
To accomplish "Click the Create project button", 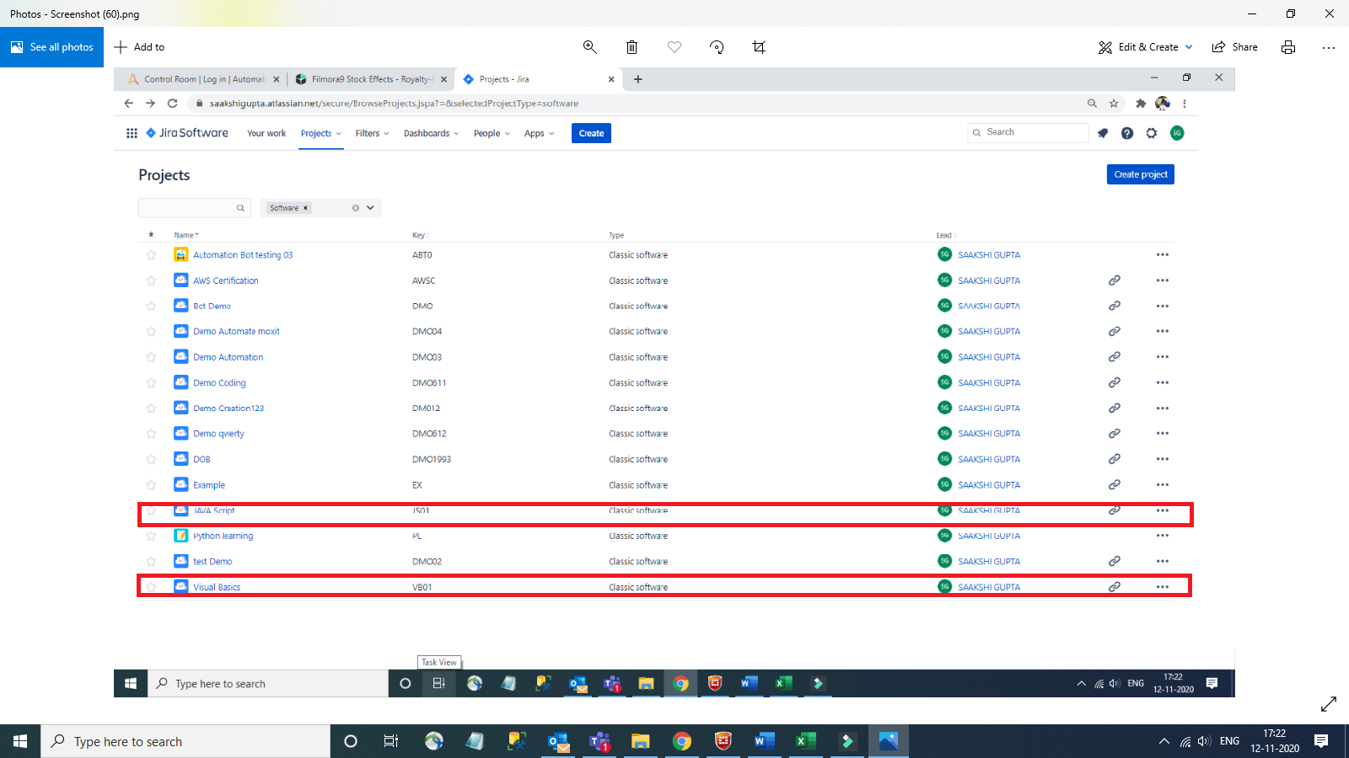I will point(1140,174).
